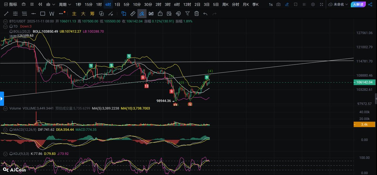
Task: Click the square icon with looping arrows
Action: tap(101, 13)
